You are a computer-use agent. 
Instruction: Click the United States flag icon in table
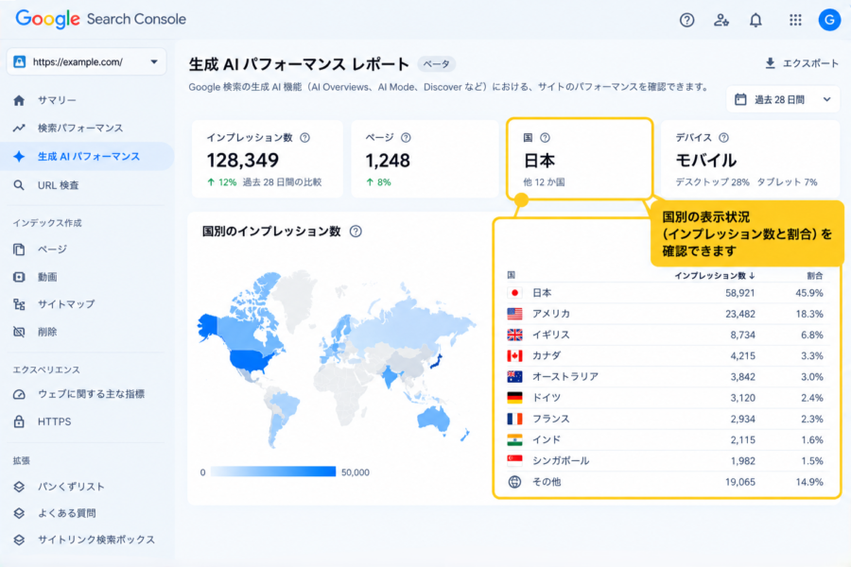tap(514, 314)
